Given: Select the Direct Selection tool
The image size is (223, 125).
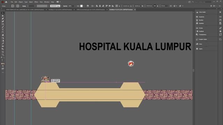Looking at the screenshot, I should (3, 16).
